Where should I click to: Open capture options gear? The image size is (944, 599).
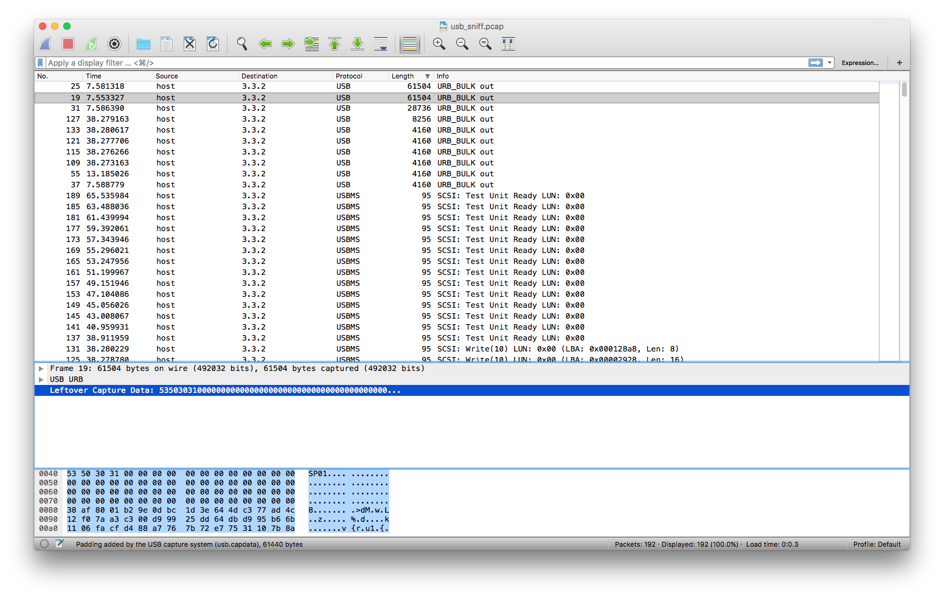[114, 44]
